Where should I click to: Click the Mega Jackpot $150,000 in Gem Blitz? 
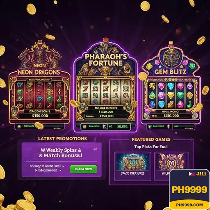point(171,114)
